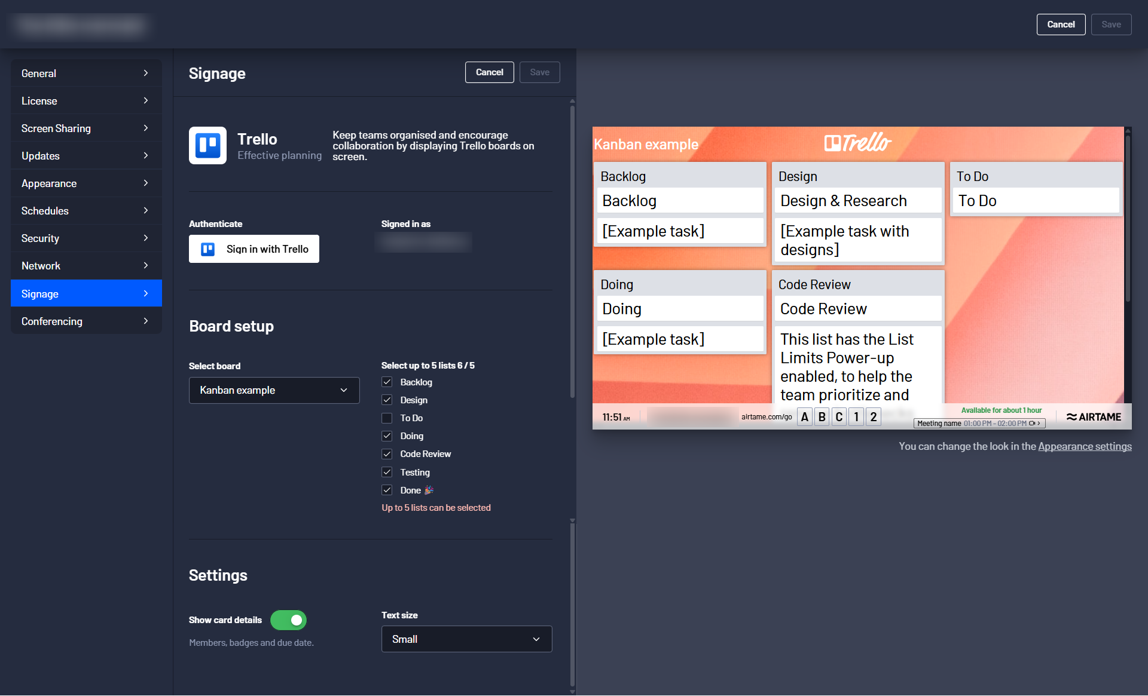Follow the Appearance settings link

point(1085,446)
